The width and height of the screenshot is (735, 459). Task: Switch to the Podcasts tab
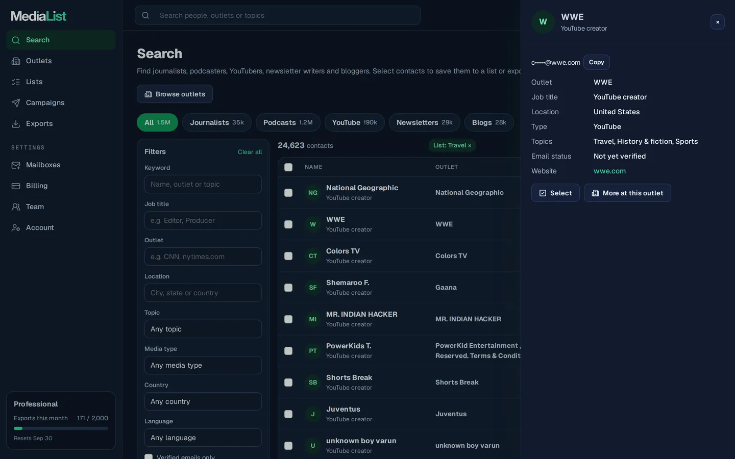(x=288, y=122)
